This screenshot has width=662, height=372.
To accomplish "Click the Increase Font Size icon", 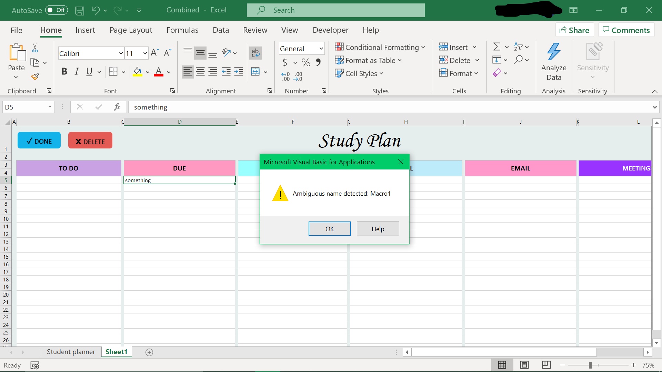I will pos(155,53).
